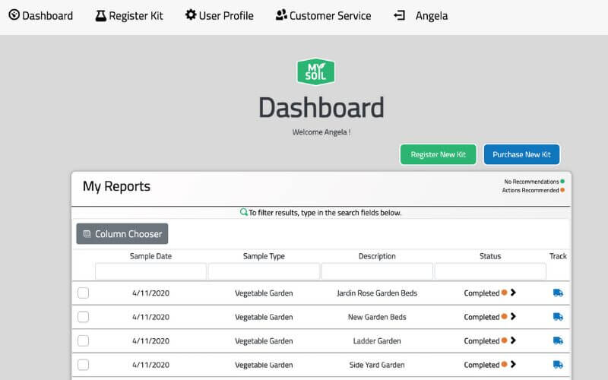
Task: Expand New Garden Beds report with chevron arrow
Action: pyautogui.click(x=513, y=317)
